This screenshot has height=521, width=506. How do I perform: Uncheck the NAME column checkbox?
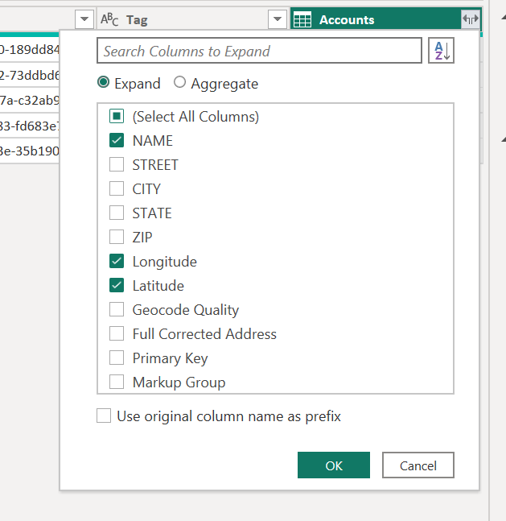pos(117,141)
